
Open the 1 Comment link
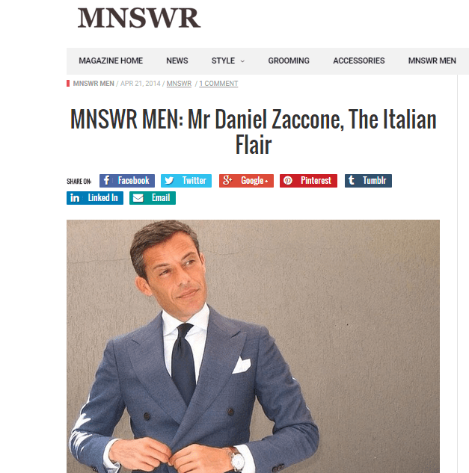point(218,84)
